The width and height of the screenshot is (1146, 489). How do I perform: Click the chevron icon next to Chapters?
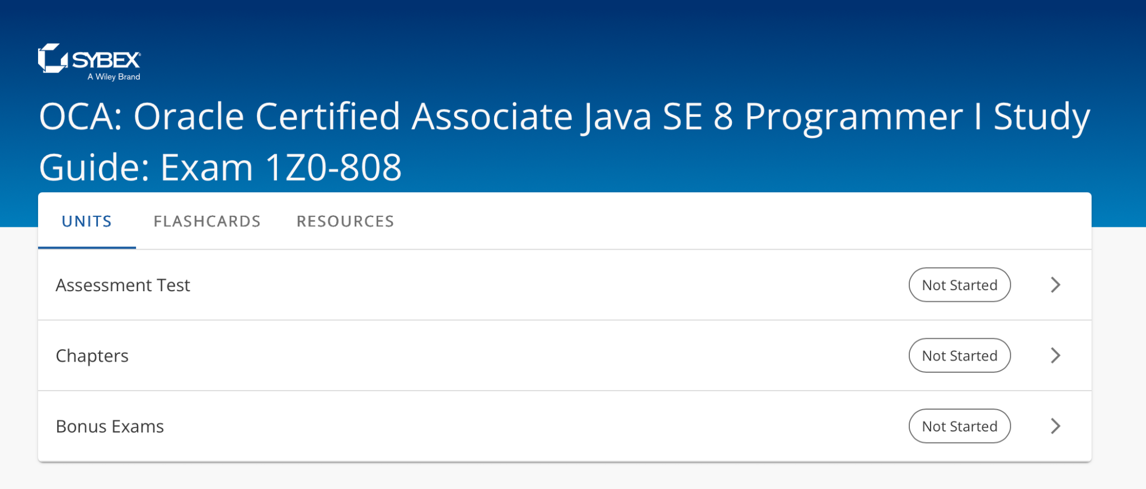coord(1056,355)
